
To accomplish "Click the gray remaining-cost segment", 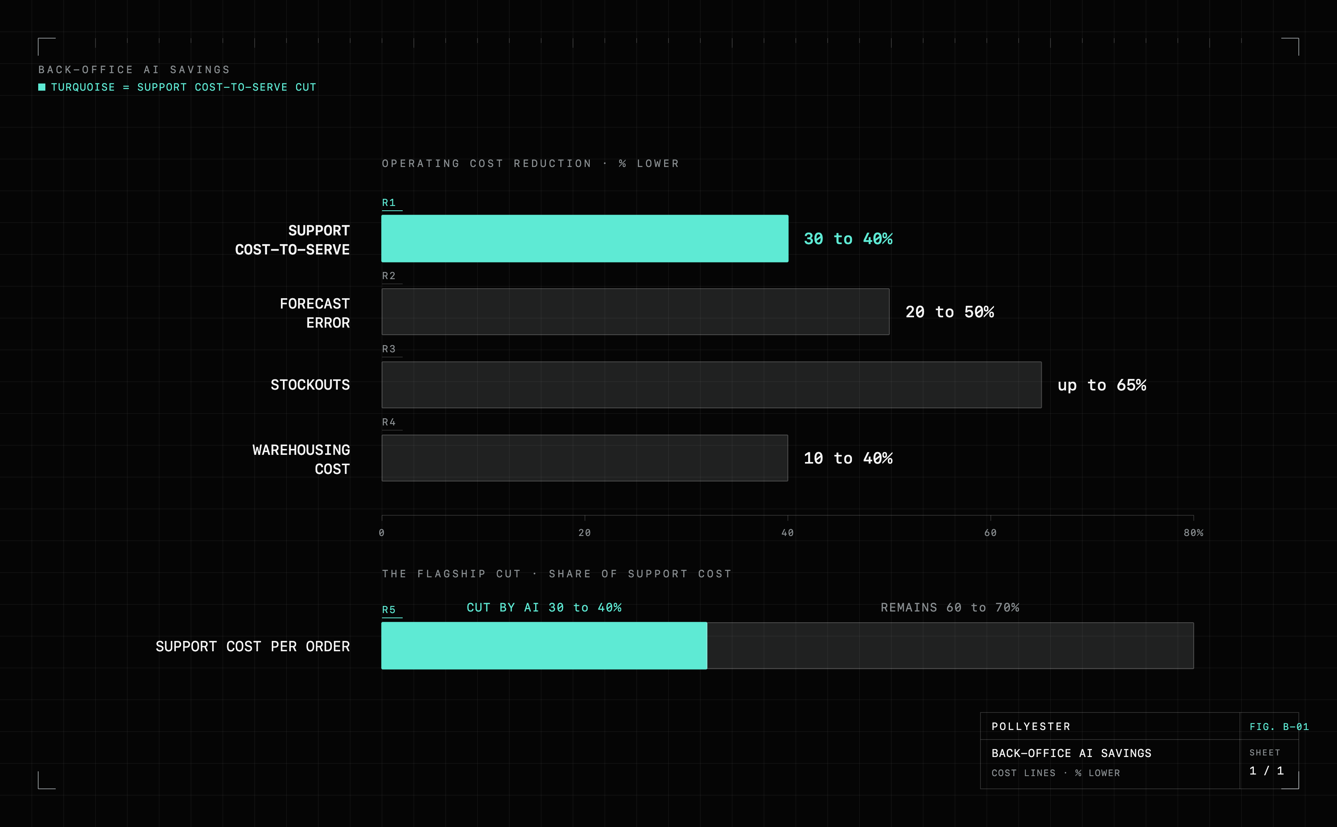I will point(950,645).
